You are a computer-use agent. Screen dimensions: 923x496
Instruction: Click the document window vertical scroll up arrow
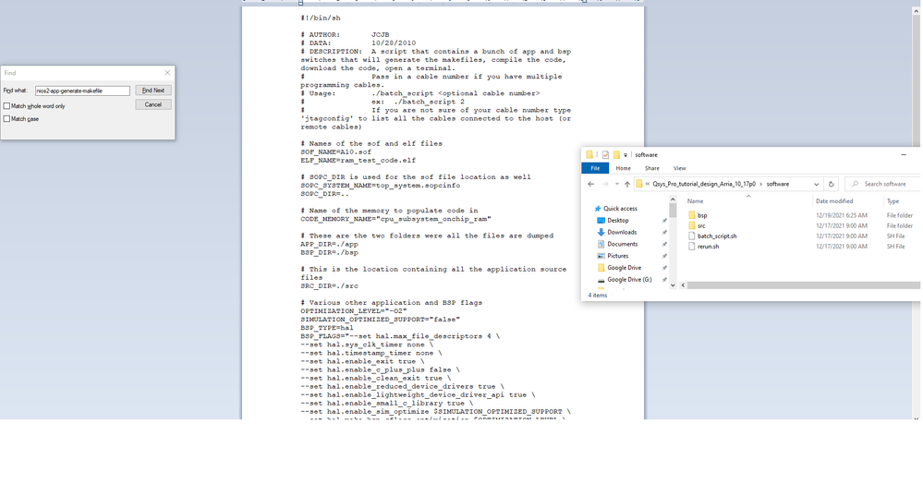(x=916, y=10)
